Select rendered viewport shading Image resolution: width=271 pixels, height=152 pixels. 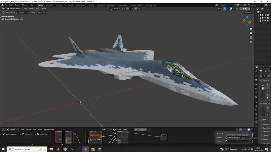coord(249,9)
